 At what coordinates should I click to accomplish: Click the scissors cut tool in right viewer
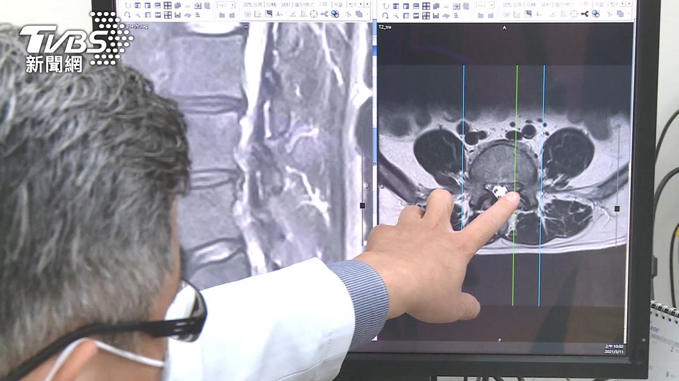[x=610, y=14]
